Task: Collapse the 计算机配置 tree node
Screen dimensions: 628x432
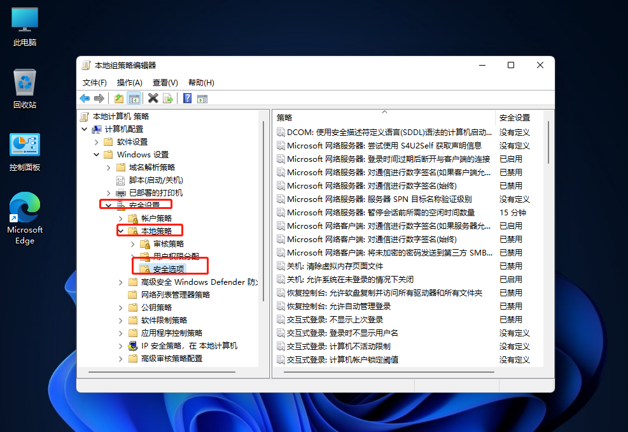Action: 84,129
